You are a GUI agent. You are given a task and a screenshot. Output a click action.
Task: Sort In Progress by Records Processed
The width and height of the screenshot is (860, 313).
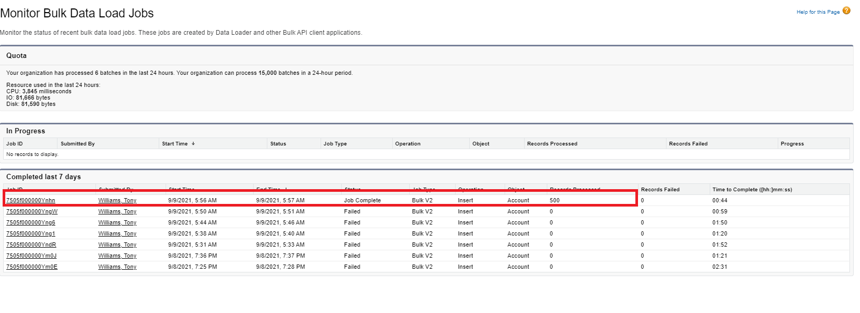[552, 143]
